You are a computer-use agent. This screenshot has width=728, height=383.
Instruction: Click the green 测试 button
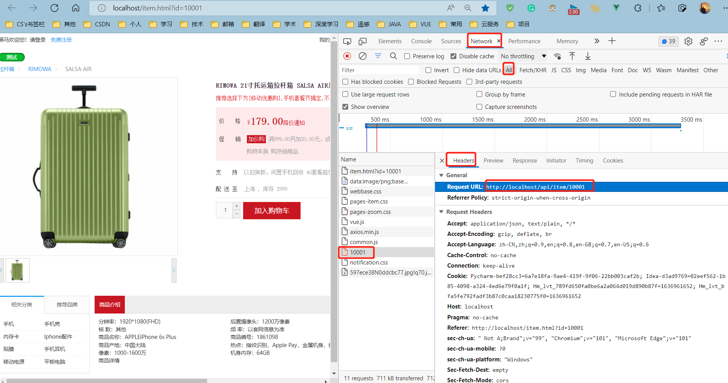12,57
